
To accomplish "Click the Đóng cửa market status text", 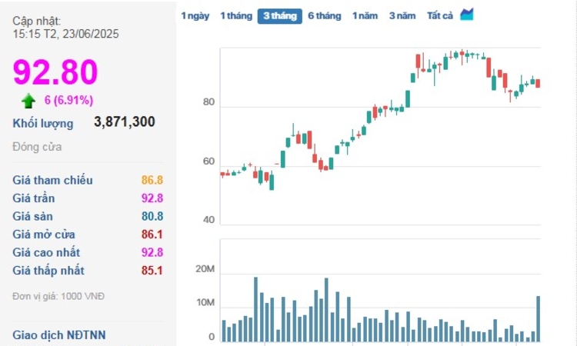I will [37, 147].
